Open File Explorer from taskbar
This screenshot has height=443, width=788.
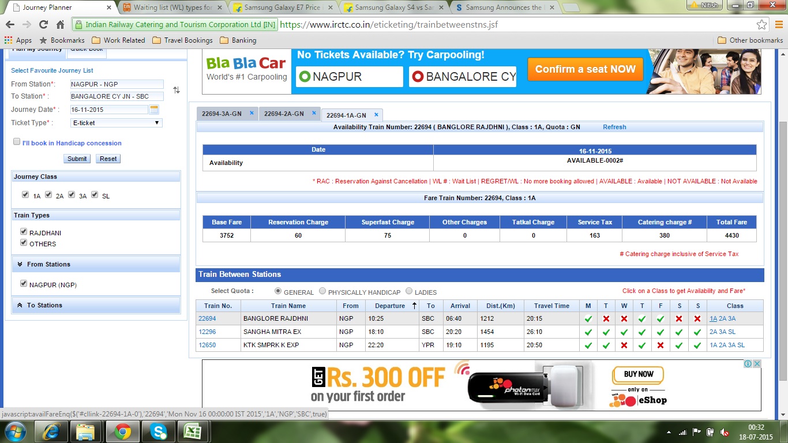tap(85, 431)
